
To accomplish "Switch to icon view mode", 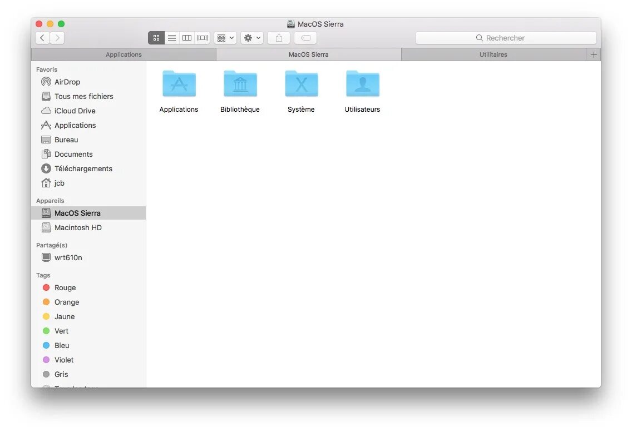I will pyautogui.click(x=156, y=38).
